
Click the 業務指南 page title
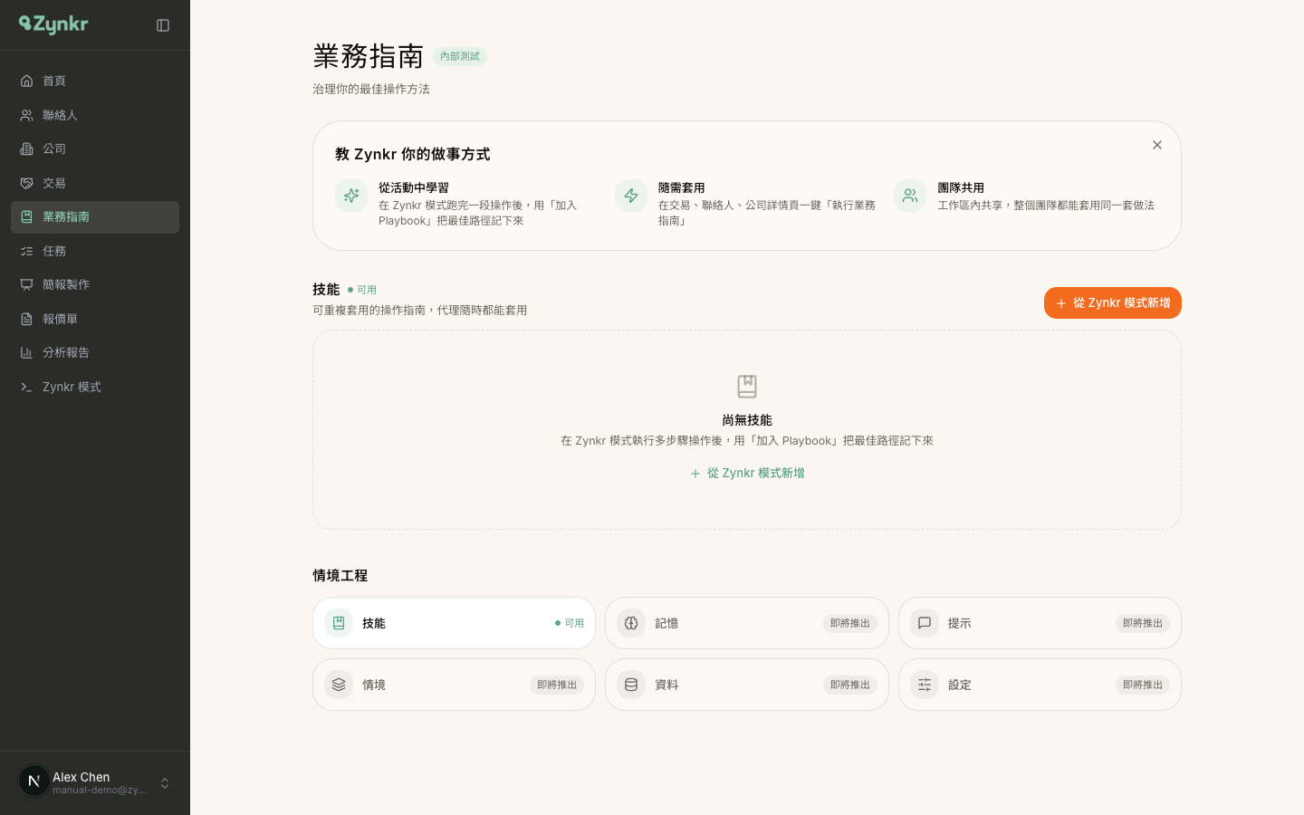[369, 56]
